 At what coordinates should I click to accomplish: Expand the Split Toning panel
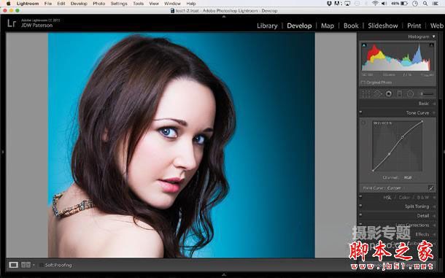coord(434,206)
